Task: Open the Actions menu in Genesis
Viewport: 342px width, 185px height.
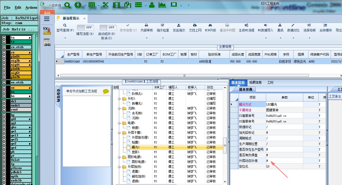Action: pyautogui.click(x=31, y=7)
